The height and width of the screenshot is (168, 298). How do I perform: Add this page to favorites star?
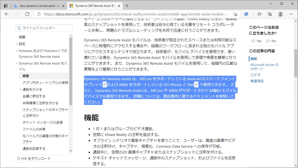(x=235, y=14)
